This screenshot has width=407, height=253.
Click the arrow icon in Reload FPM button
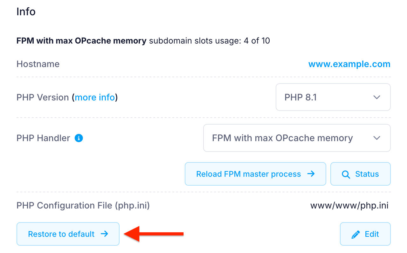coord(311,174)
